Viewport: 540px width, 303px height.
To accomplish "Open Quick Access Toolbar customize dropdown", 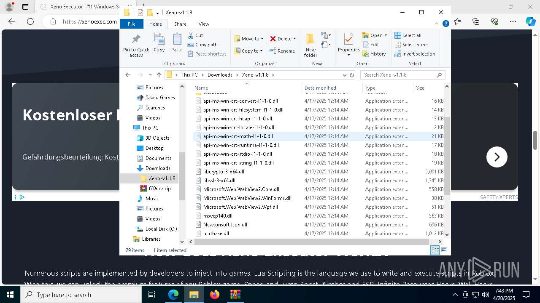I will click(157, 13).
